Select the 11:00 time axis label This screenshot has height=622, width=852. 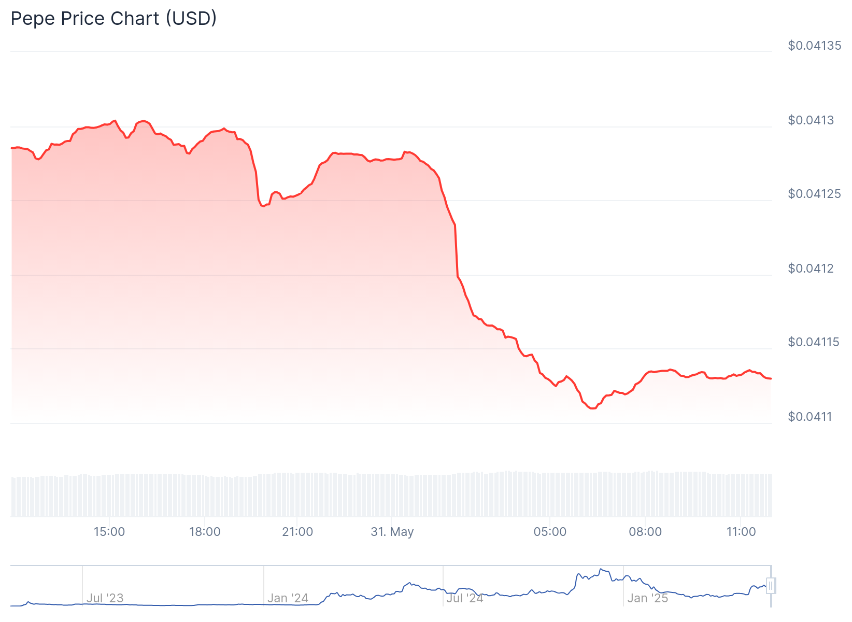click(x=741, y=532)
